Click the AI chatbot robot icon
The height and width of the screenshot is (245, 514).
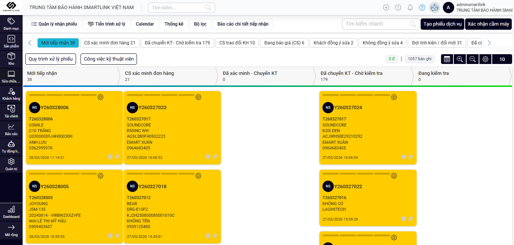pyautogui.click(x=435, y=8)
